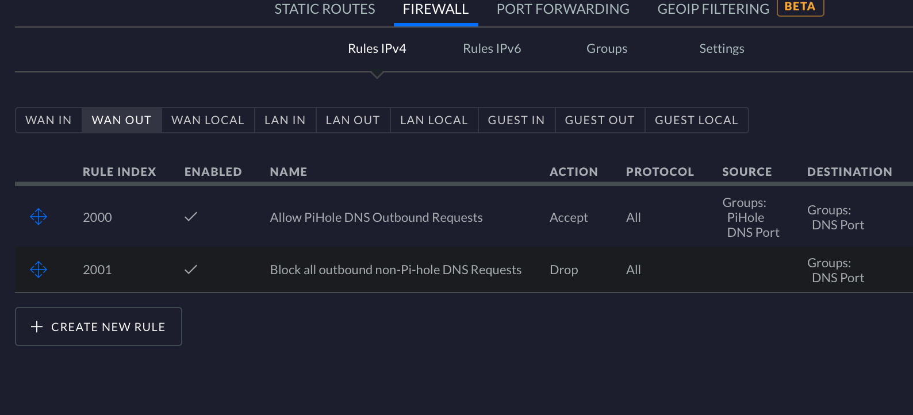Click the Create New Rule button
The image size is (913, 415).
(98, 326)
